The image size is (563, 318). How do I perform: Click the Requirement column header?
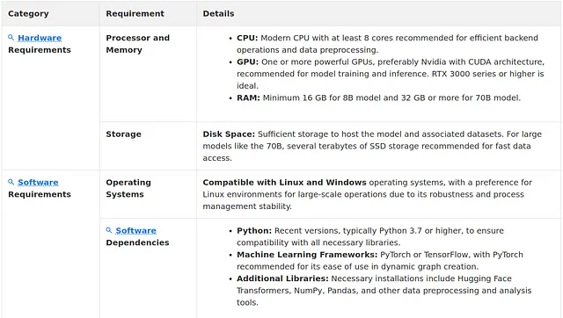point(135,14)
